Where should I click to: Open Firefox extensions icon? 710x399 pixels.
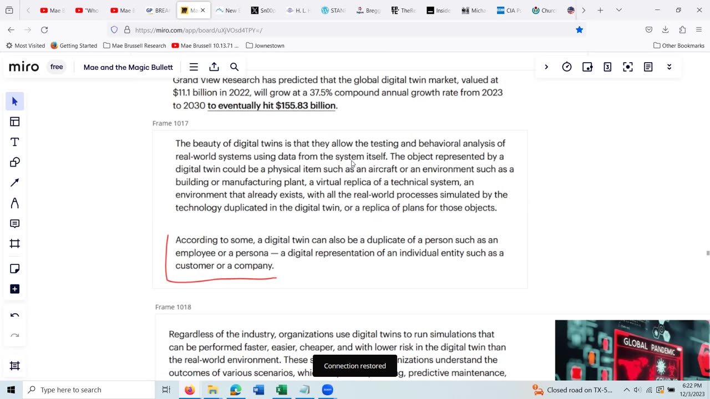(682, 30)
